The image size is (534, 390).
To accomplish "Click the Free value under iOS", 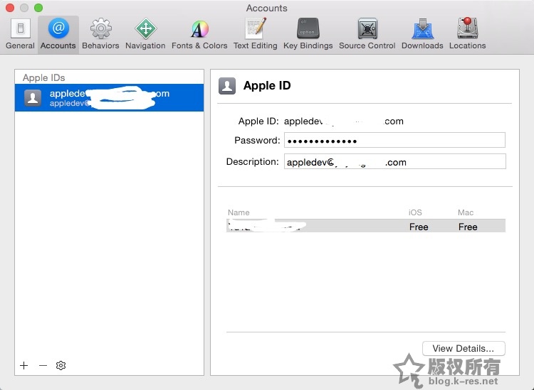I will click(x=419, y=227).
